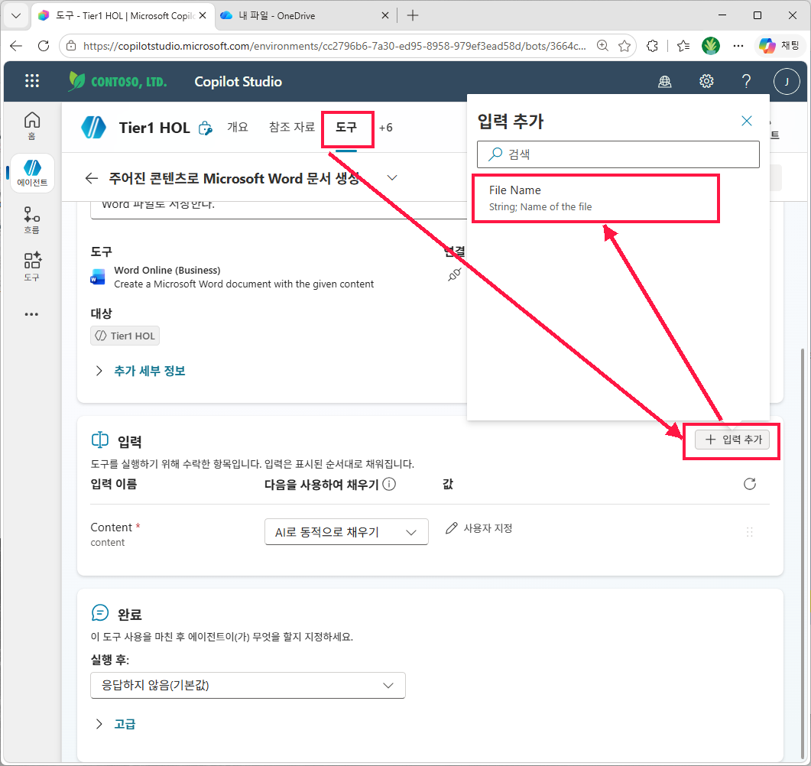Go to Home in left sidebar
Image resolution: width=811 pixels, height=766 pixels.
[x=32, y=125]
